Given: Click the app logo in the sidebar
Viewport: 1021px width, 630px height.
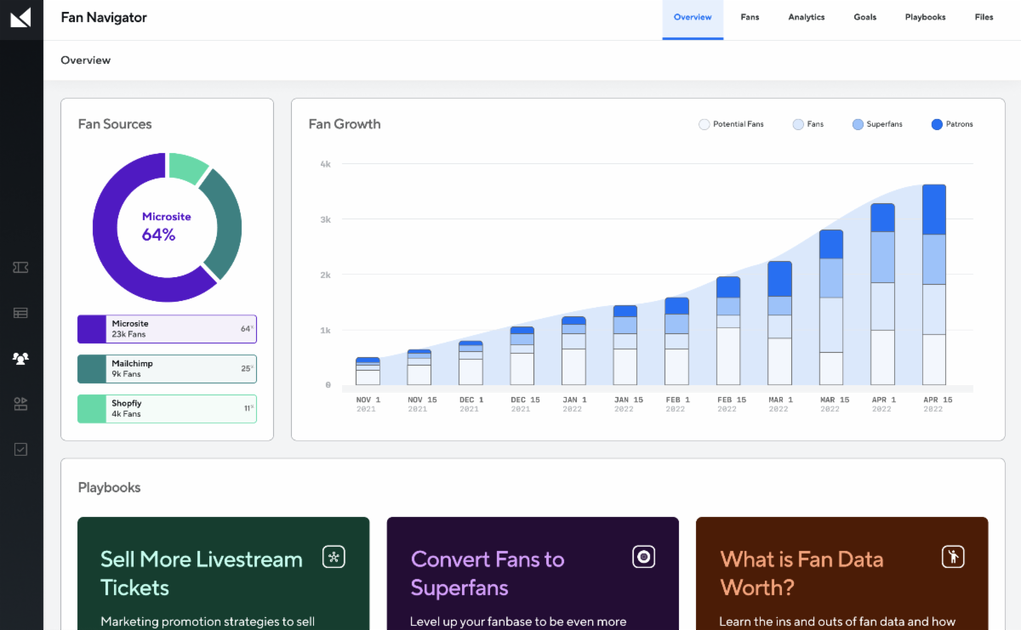Looking at the screenshot, I should click(20, 17).
